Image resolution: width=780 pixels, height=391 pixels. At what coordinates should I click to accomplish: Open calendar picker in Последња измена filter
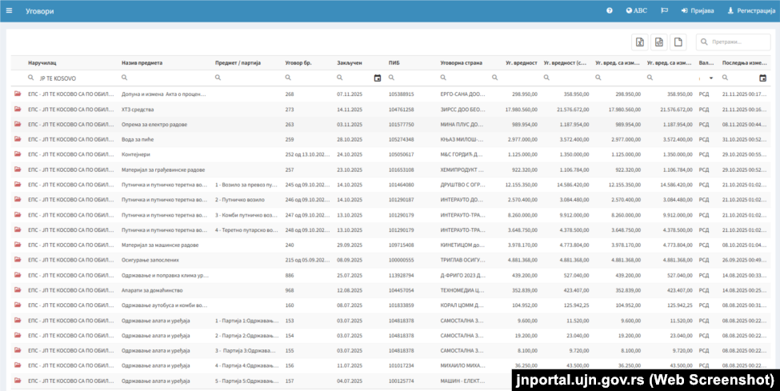762,78
